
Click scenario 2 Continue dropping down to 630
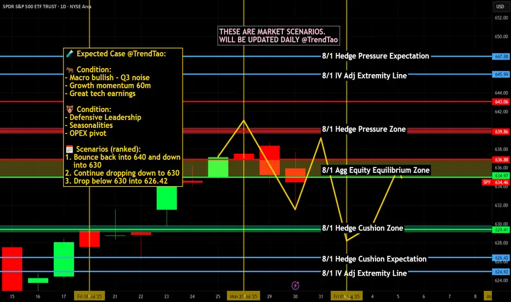point(122,173)
